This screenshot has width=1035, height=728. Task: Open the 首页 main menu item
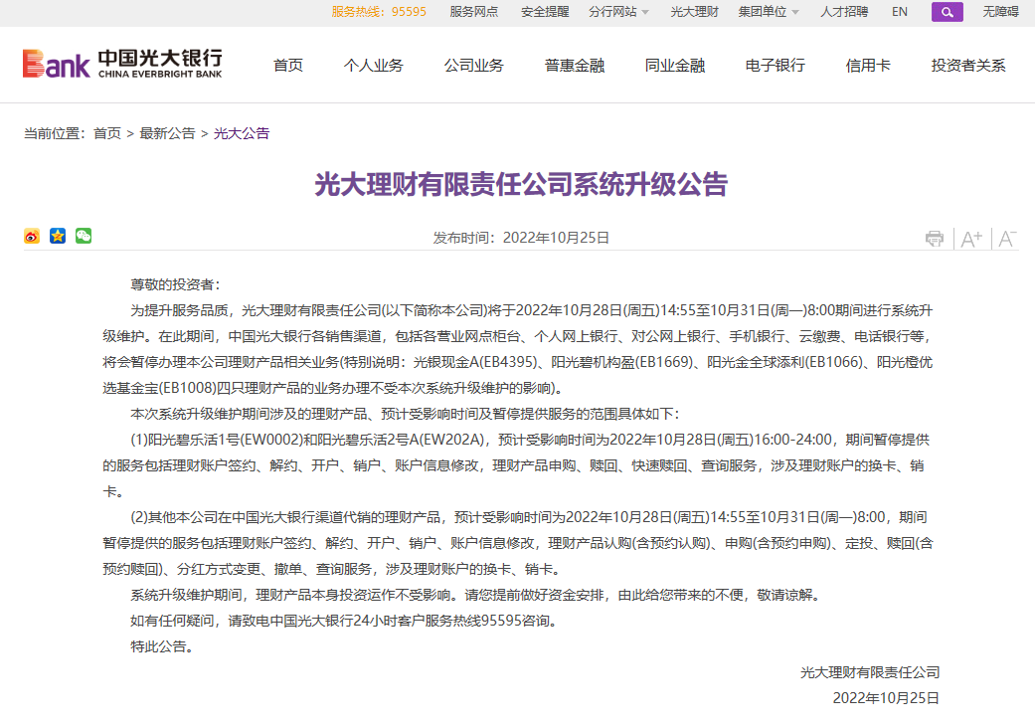point(288,66)
